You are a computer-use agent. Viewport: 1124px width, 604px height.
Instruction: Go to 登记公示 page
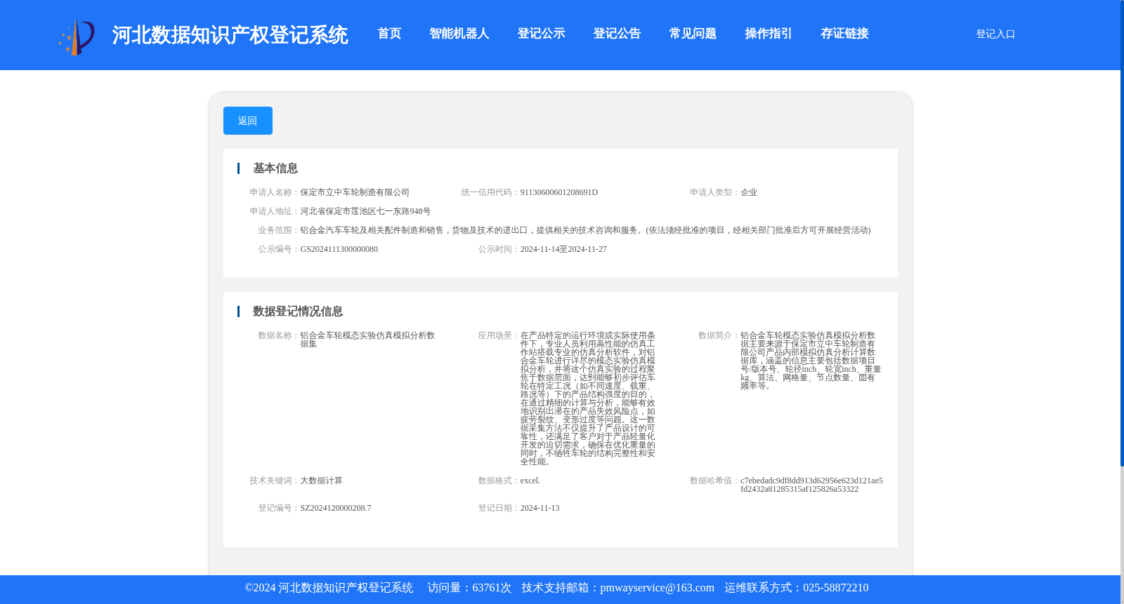[541, 34]
